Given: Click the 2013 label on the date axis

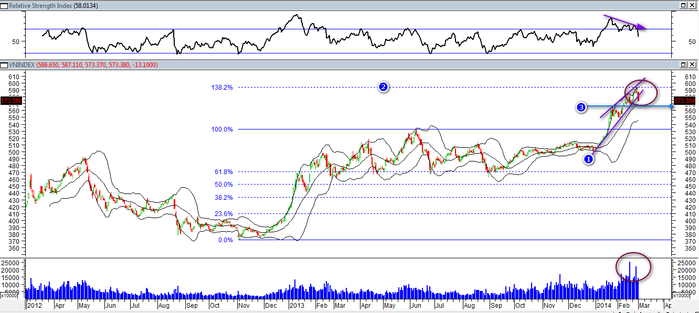Looking at the screenshot, I should click(298, 305).
